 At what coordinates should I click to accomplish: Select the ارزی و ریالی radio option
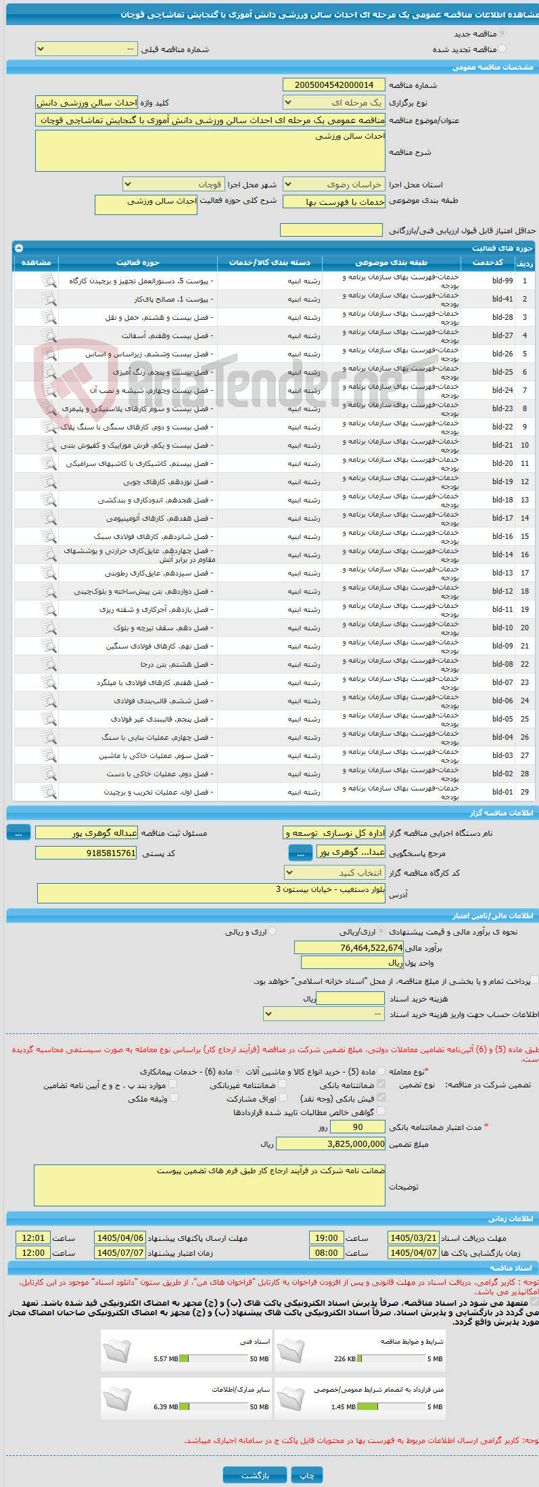pos(273,931)
